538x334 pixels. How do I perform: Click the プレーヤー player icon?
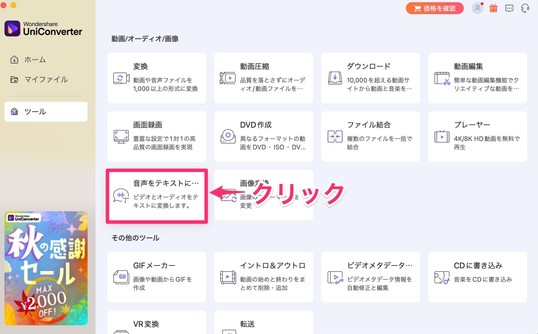coord(442,136)
